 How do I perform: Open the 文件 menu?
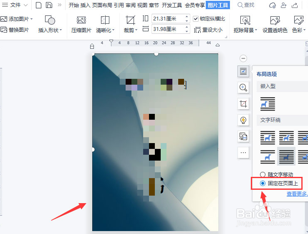pos(15,5)
